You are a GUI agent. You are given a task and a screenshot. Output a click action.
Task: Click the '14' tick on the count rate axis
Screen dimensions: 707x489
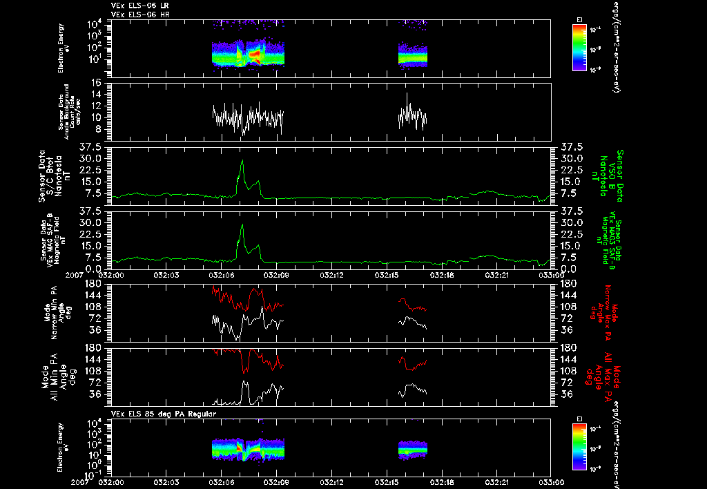click(95, 95)
